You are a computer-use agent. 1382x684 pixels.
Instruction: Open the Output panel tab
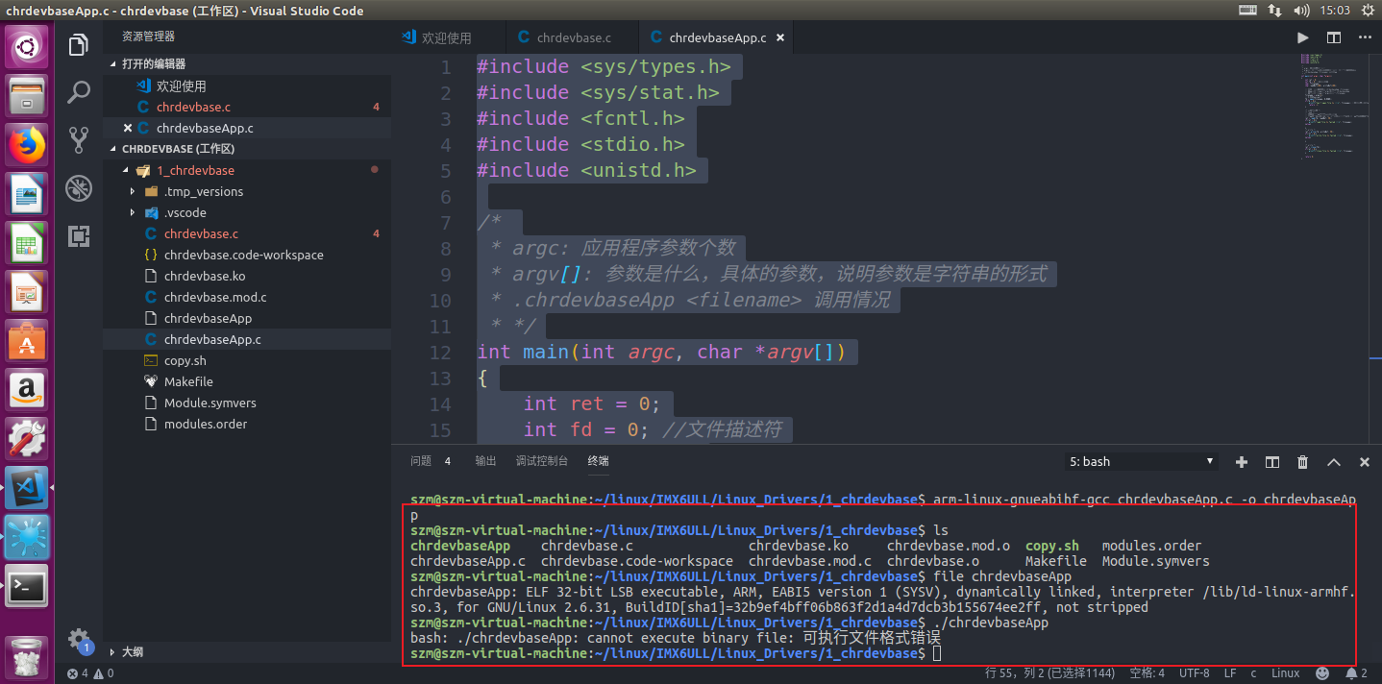(x=485, y=462)
